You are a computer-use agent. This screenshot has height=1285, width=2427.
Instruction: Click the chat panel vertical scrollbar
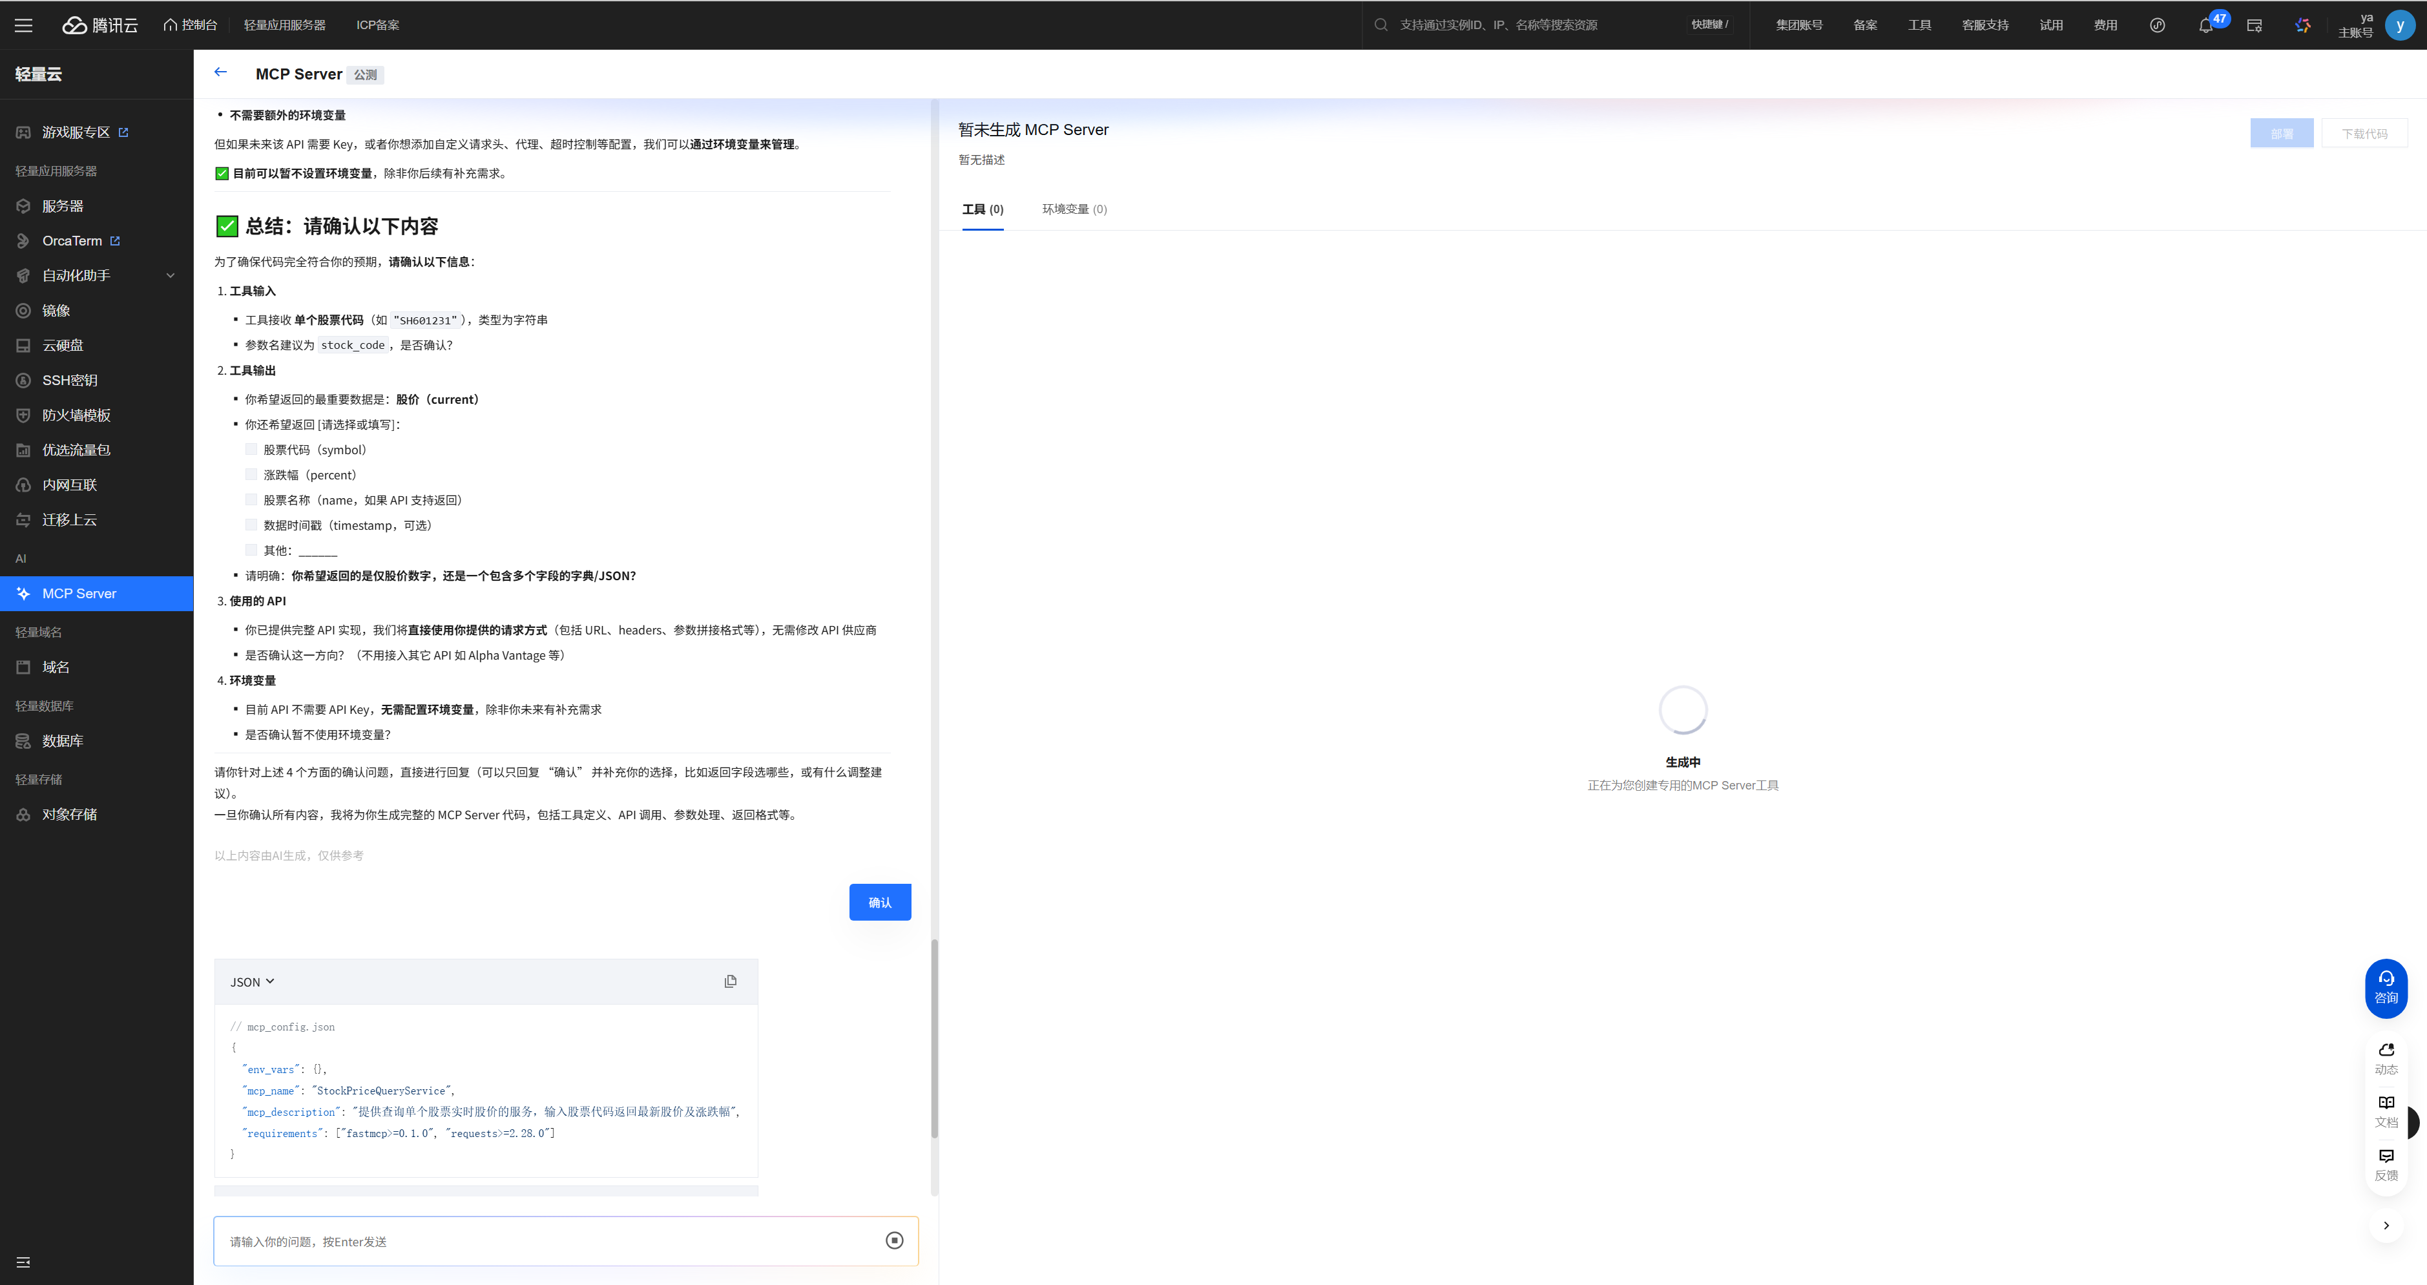click(935, 1036)
